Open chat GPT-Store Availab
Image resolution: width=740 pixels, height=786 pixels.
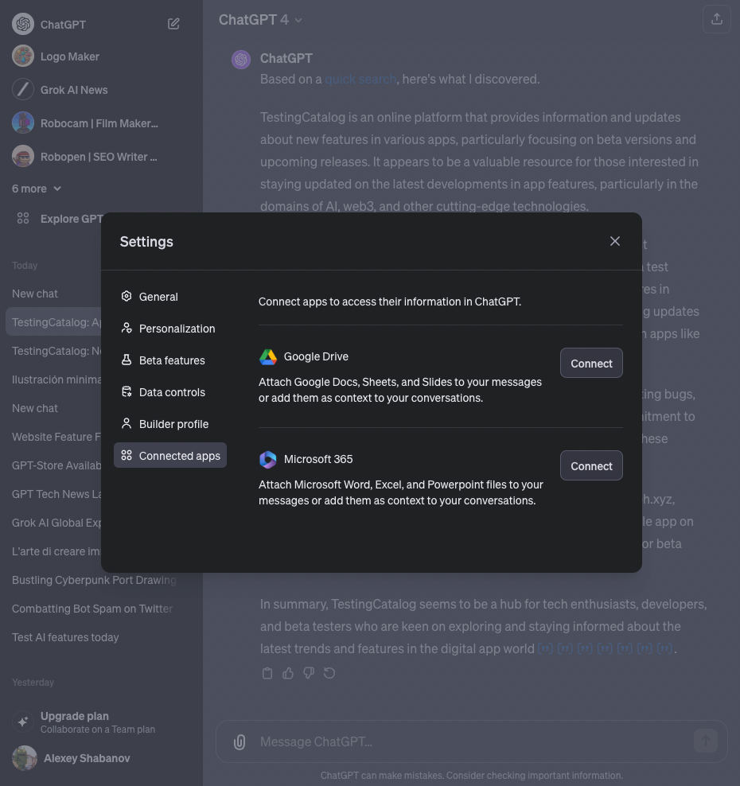(56, 465)
